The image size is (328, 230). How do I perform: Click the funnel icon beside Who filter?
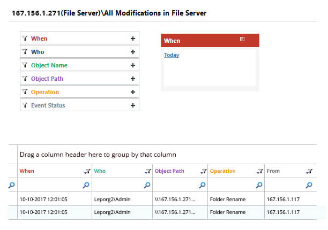coord(25,52)
